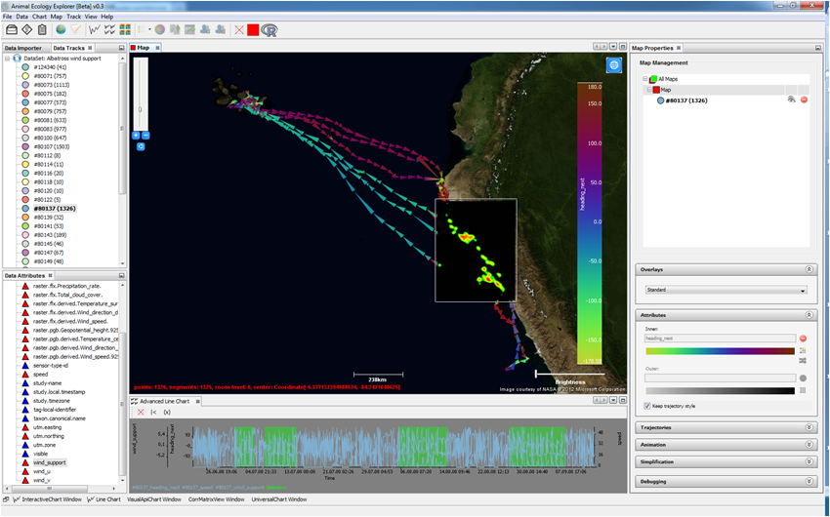
Task: Click the red X toolbar icon
Action: pyautogui.click(x=239, y=30)
